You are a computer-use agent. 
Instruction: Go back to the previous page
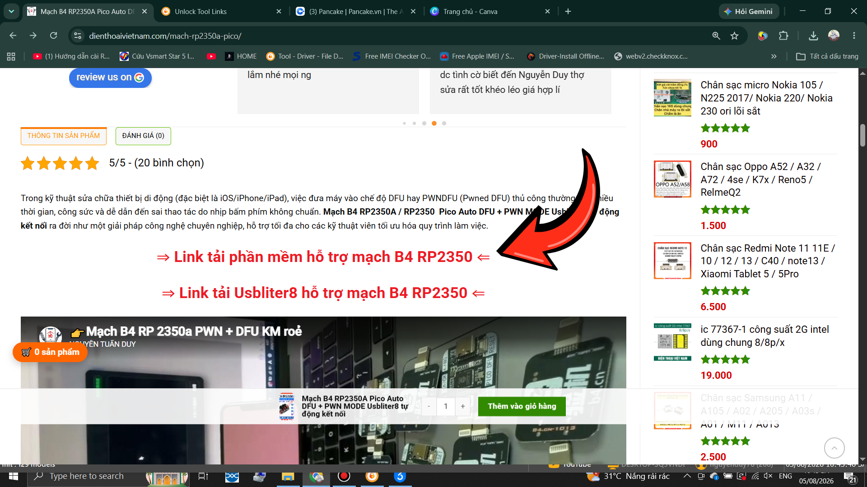[13, 36]
